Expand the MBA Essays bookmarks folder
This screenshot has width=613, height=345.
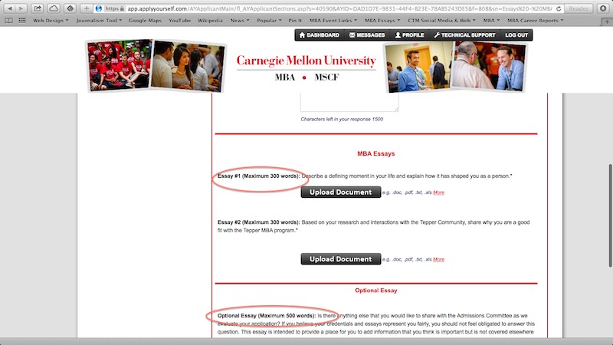tap(382, 21)
